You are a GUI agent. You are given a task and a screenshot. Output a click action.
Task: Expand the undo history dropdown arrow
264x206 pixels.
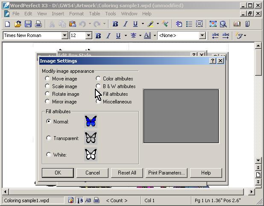[x=90, y=24]
